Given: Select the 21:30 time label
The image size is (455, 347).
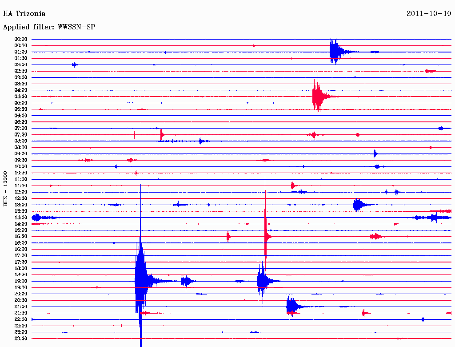Looking at the screenshot, I should pyautogui.click(x=21, y=313).
